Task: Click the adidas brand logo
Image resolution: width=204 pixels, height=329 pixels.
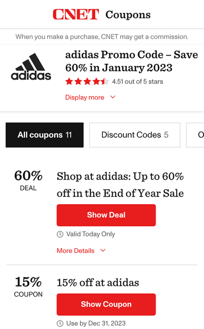Action: tap(31, 67)
